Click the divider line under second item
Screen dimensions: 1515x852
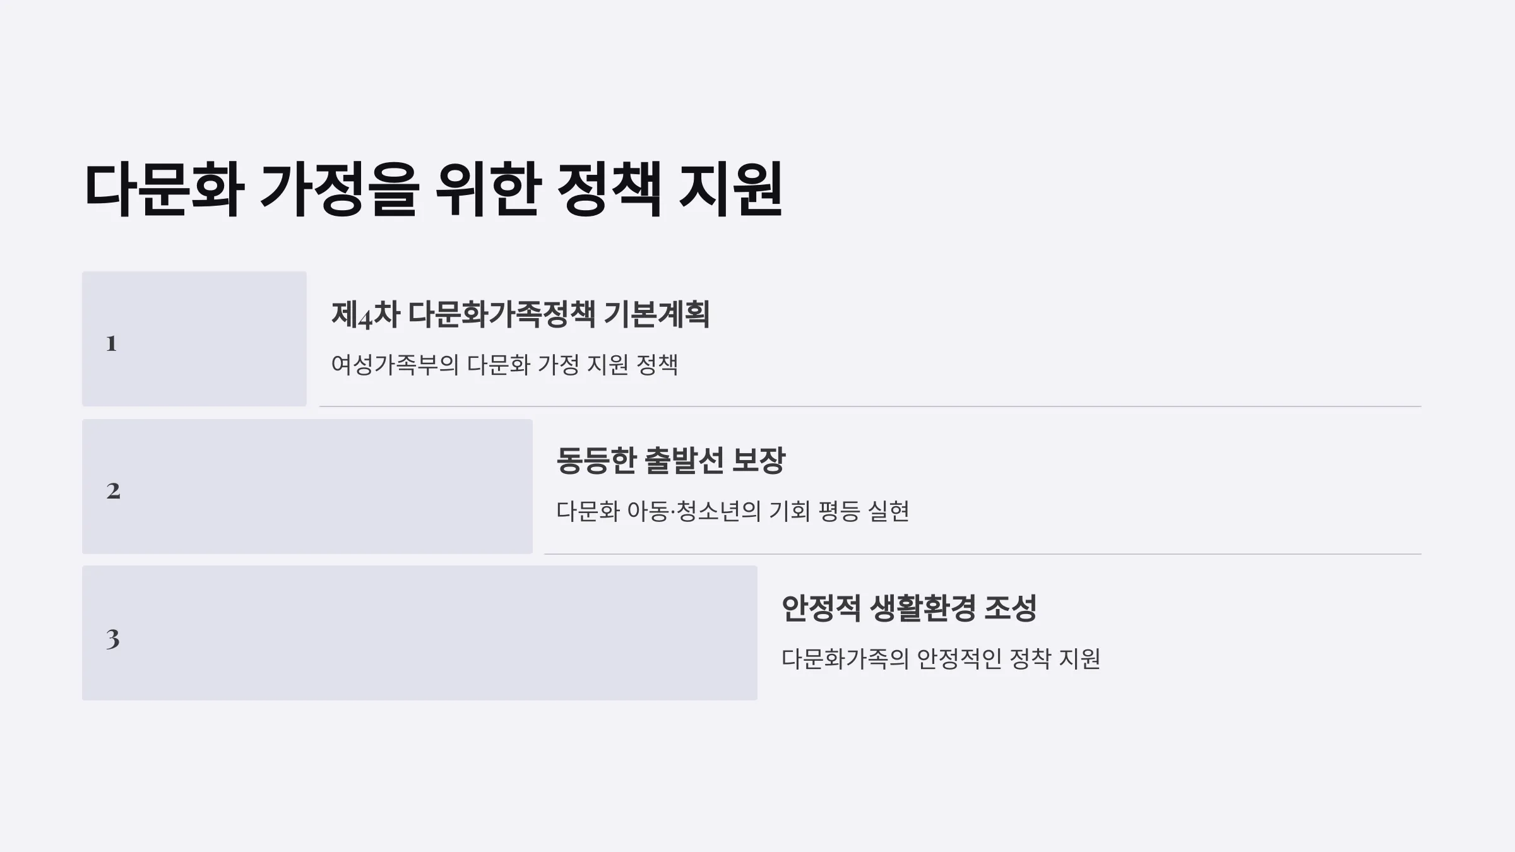point(983,554)
